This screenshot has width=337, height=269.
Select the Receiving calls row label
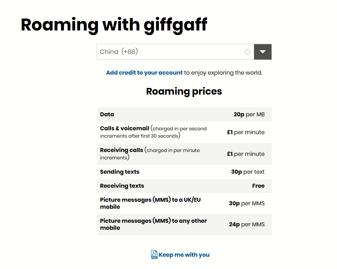tap(121, 150)
